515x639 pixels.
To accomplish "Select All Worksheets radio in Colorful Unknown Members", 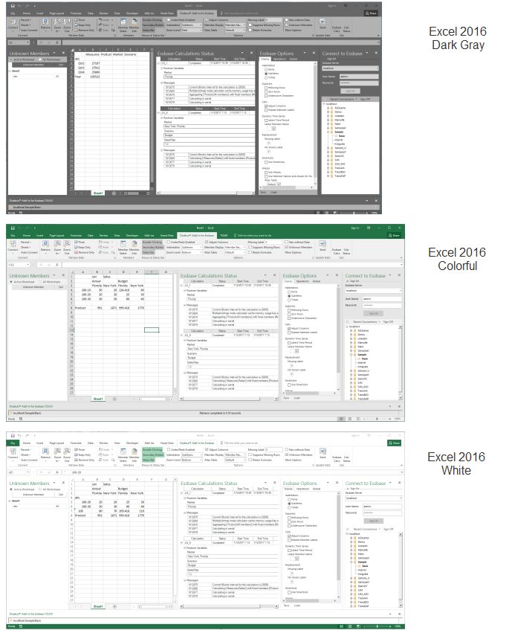I will 40,282.
